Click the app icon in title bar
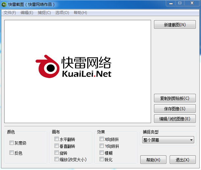The height and width of the screenshot is (170, 201). (4, 5)
